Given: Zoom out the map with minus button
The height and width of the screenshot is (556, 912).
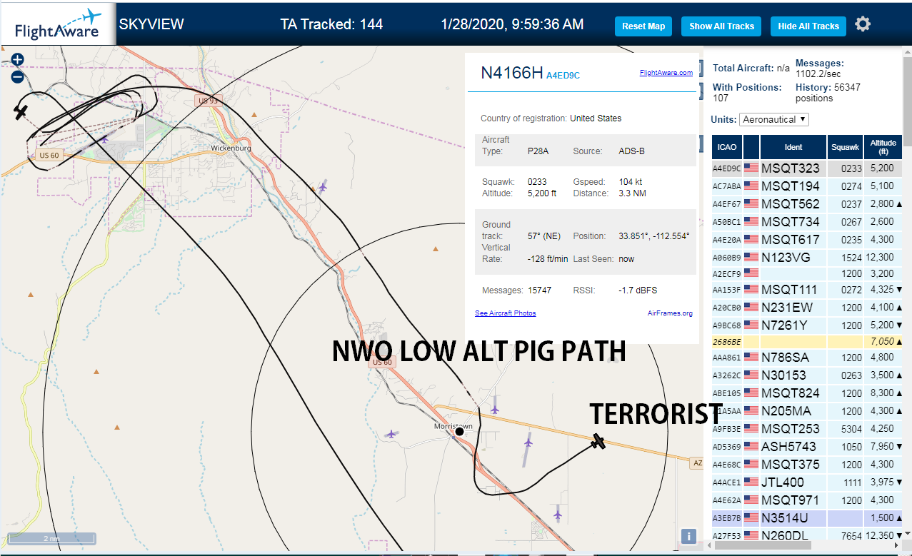Looking at the screenshot, I should tap(18, 77).
